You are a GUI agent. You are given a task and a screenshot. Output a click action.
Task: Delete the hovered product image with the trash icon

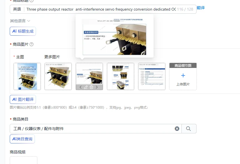point(91,87)
